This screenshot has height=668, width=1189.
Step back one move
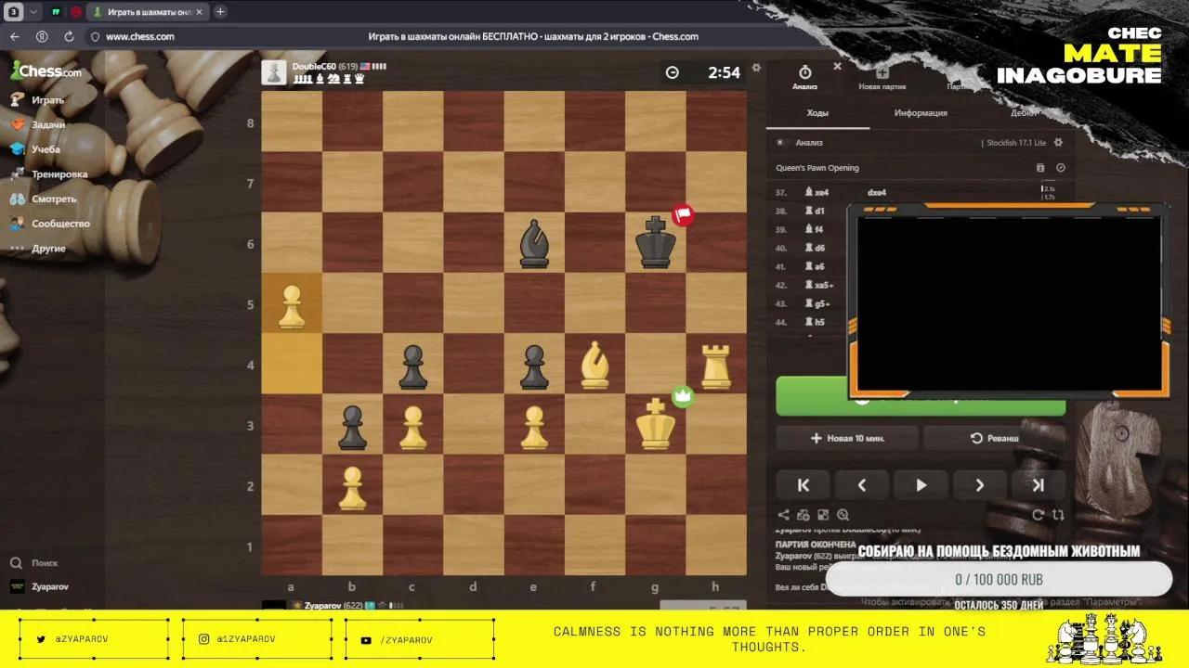862,485
